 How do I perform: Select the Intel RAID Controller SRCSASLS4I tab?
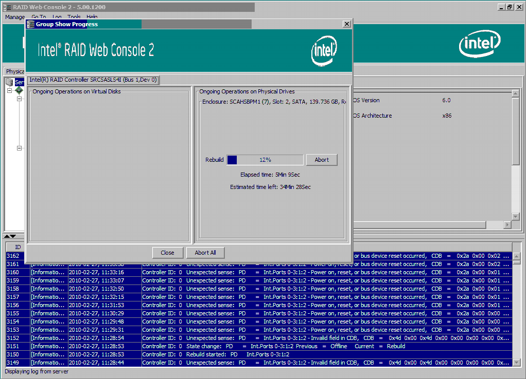coord(93,80)
